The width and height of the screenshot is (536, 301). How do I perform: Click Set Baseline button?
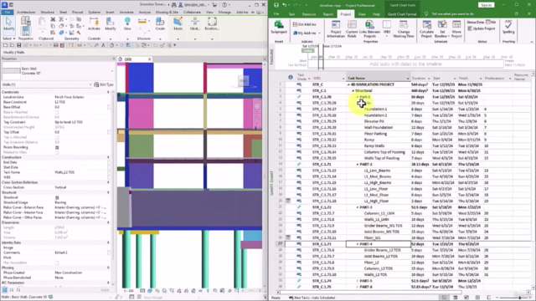click(442, 29)
